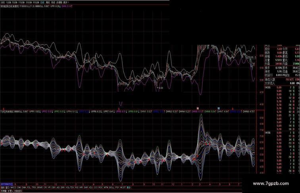Select the VR indicator tab

click(49, 187)
